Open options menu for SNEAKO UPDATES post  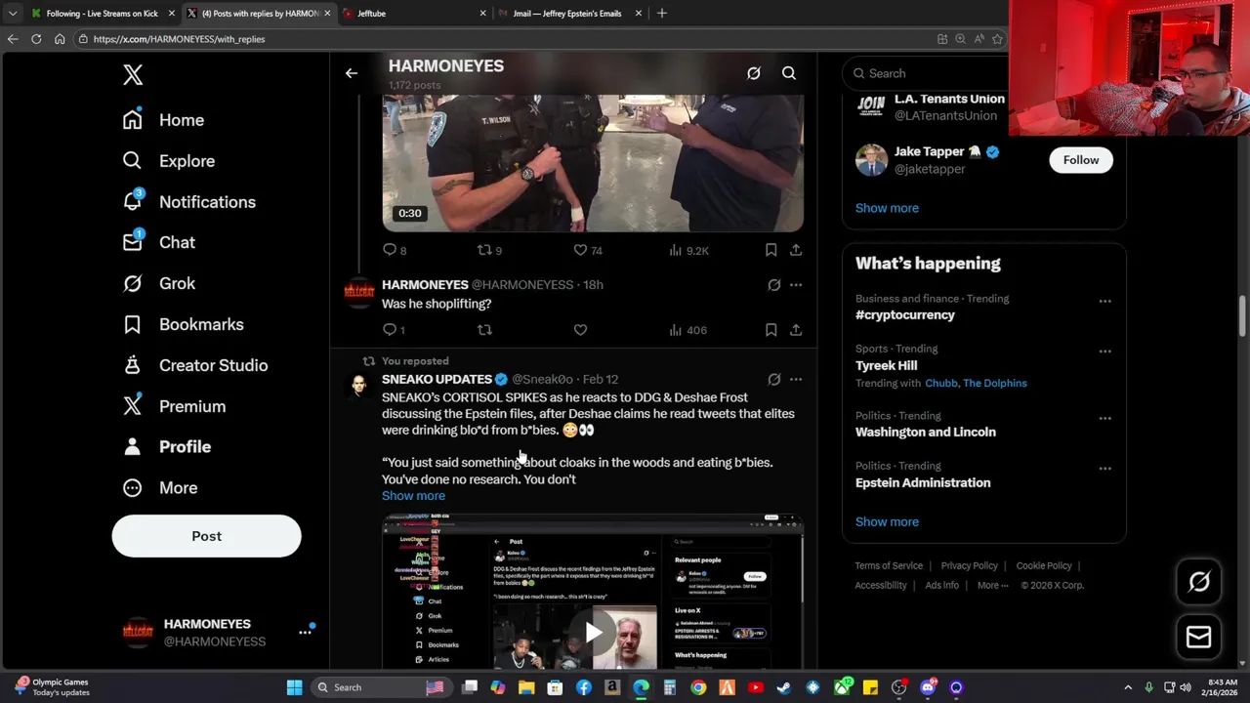click(796, 379)
